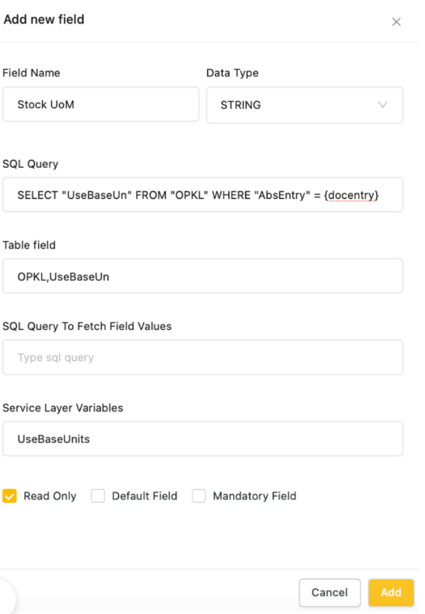Close the Add new field dialog
425x614 pixels.
pos(396,22)
